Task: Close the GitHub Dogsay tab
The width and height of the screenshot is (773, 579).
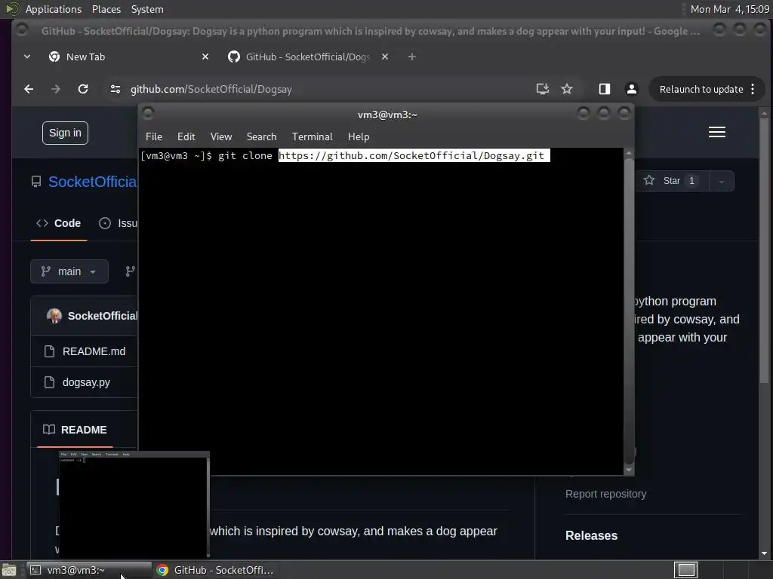Action: click(385, 57)
